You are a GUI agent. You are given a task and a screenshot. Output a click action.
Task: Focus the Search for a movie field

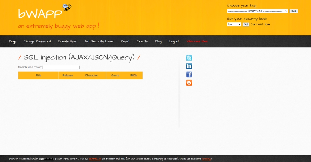pyautogui.click(x=61, y=67)
